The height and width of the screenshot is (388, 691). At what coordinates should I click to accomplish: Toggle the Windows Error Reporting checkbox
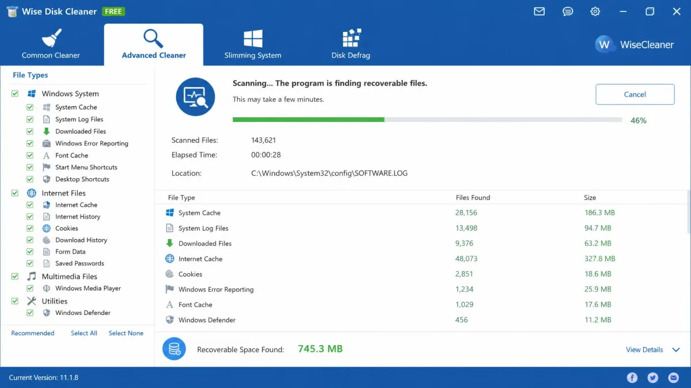tap(30, 143)
